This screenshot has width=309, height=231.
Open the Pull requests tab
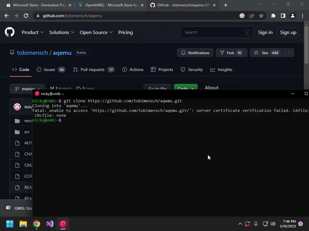click(94, 69)
